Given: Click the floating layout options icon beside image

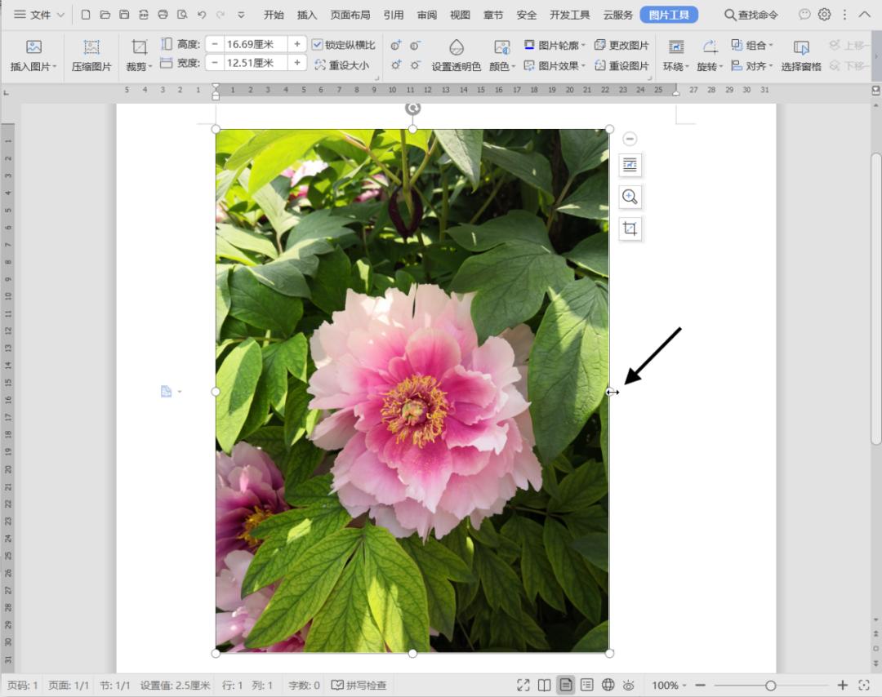Looking at the screenshot, I should coord(630,165).
